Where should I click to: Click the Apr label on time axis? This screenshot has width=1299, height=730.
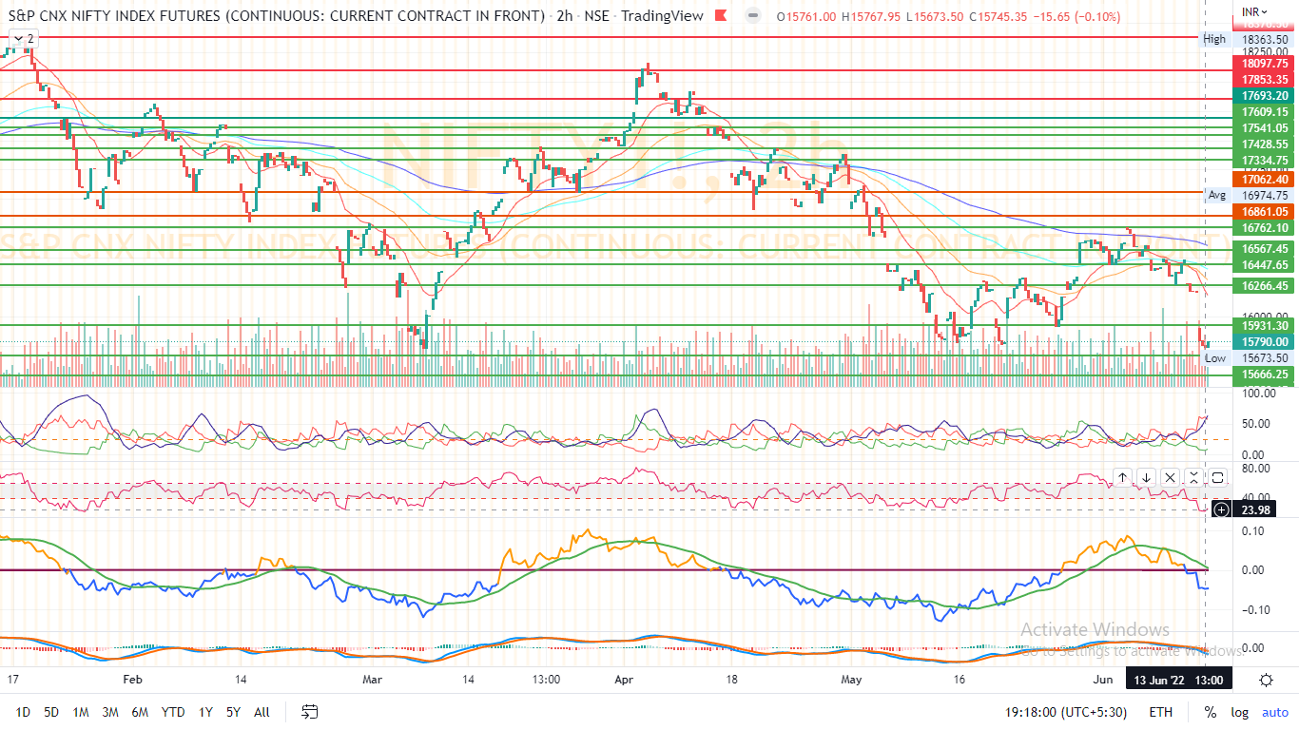click(x=624, y=680)
